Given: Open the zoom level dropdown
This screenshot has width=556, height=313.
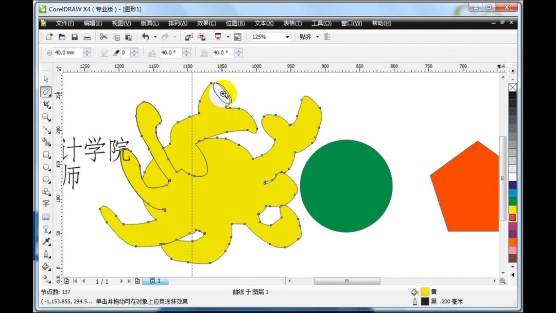Looking at the screenshot, I should tap(286, 37).
